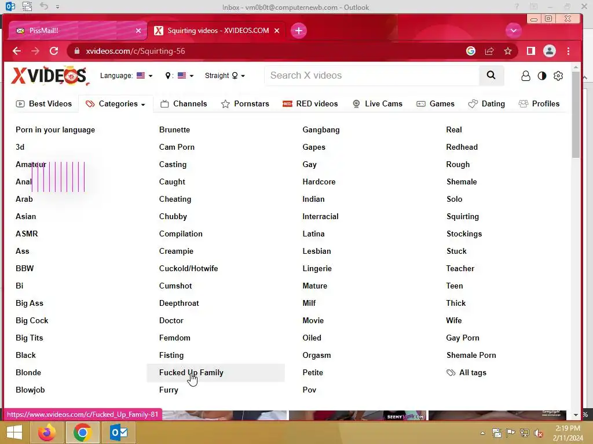Select the Squirting videos - XVIDEOS.COM tab
593x444 pixels.
point(217,31)
